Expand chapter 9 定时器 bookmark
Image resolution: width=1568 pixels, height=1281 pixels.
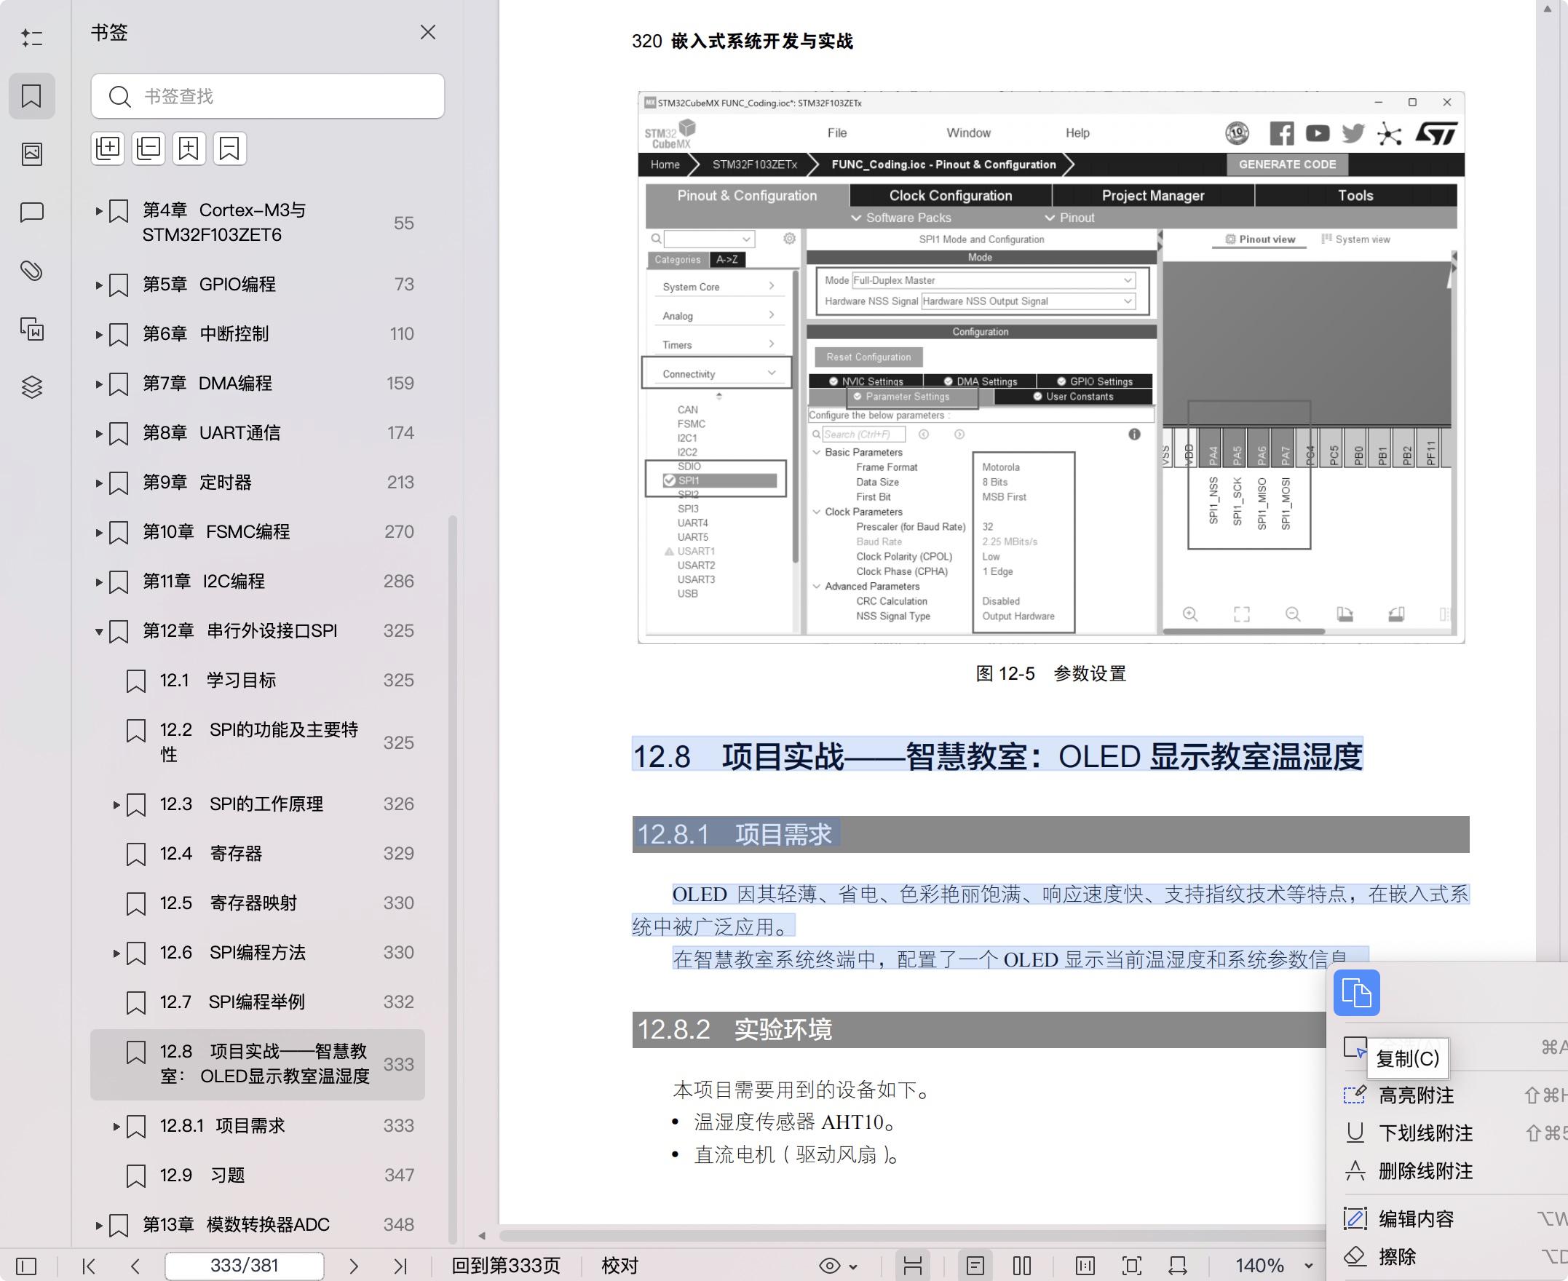point(99,483)
